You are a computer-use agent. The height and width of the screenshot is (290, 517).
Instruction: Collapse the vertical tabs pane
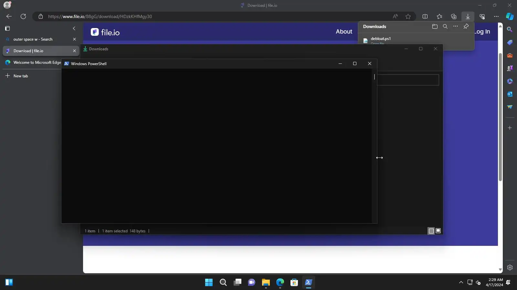click(x=74, y=28)
